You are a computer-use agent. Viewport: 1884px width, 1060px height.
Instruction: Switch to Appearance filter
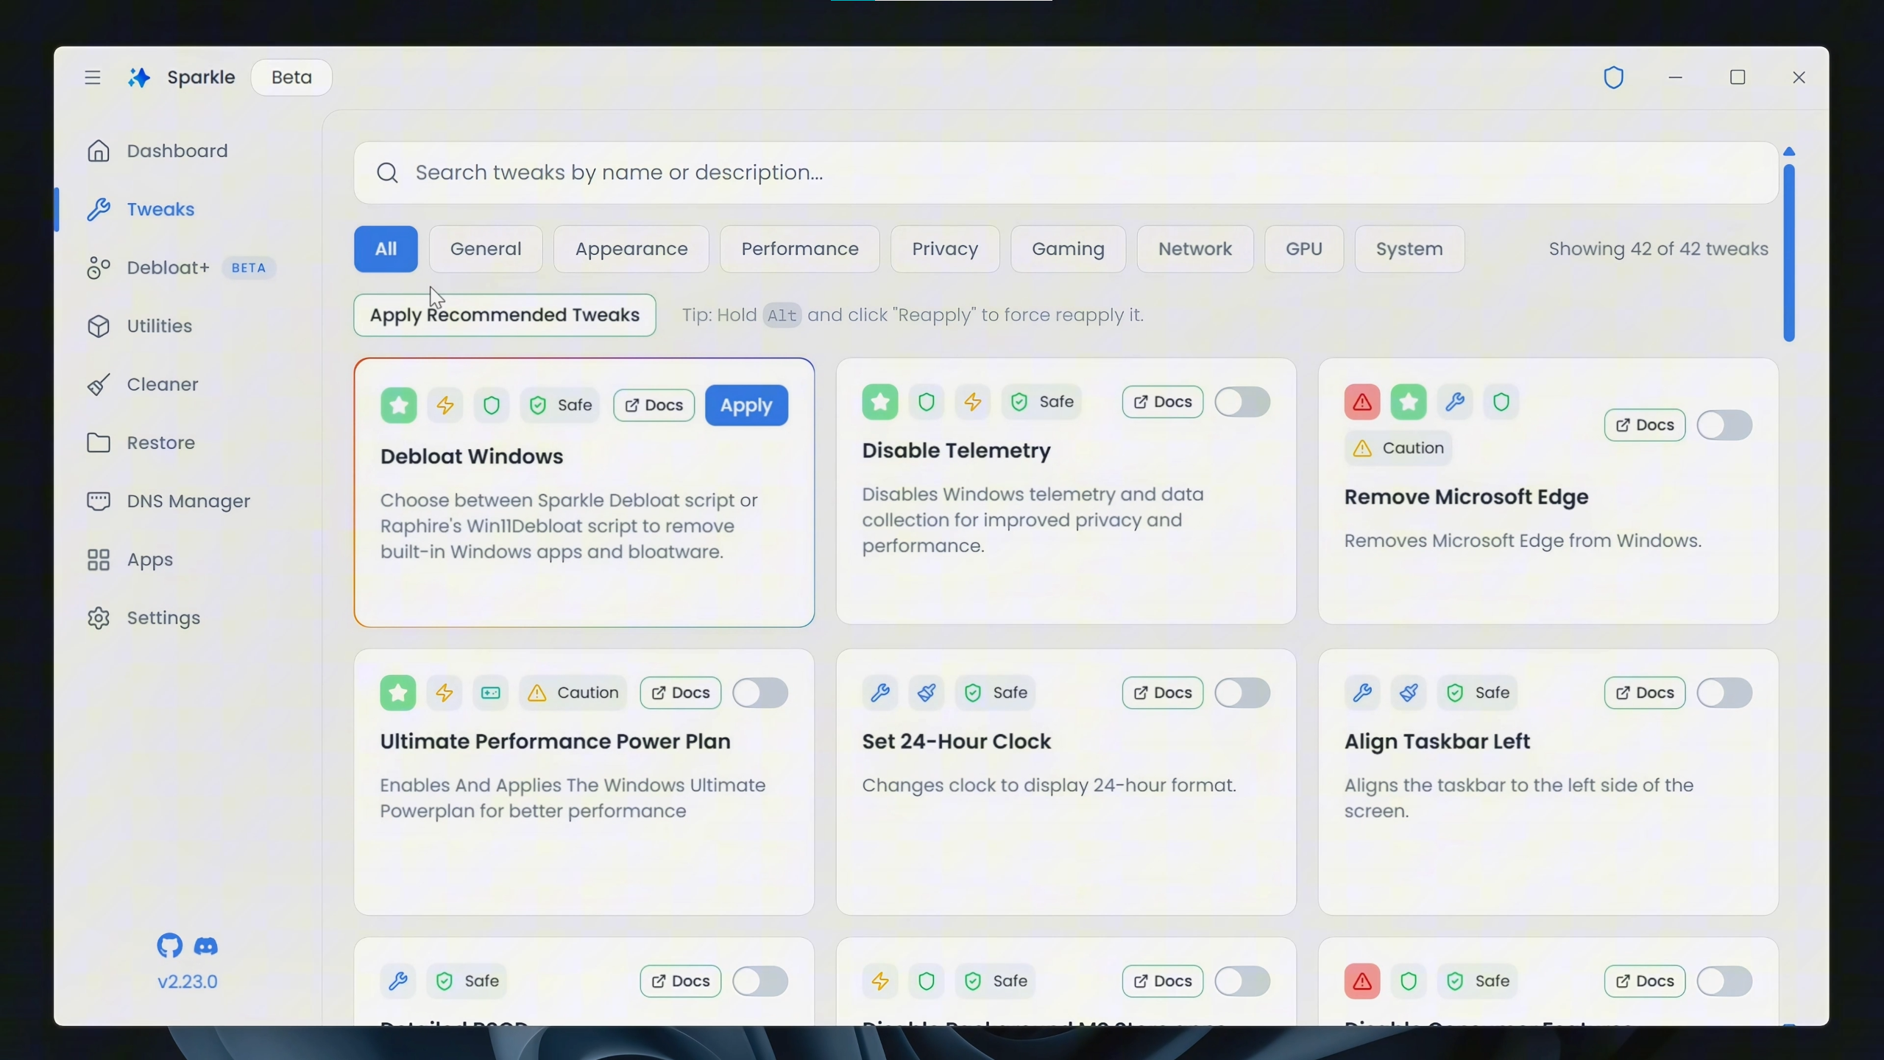[631, 249]
